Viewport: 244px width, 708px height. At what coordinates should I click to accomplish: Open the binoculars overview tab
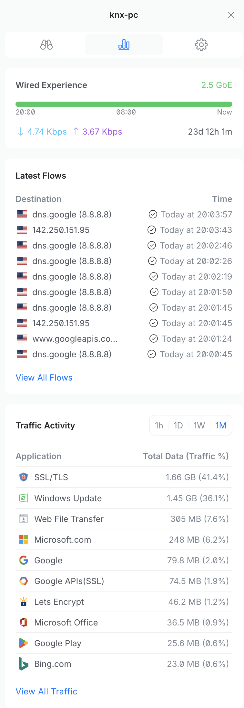pyautogui.click(x=46, y=45)
